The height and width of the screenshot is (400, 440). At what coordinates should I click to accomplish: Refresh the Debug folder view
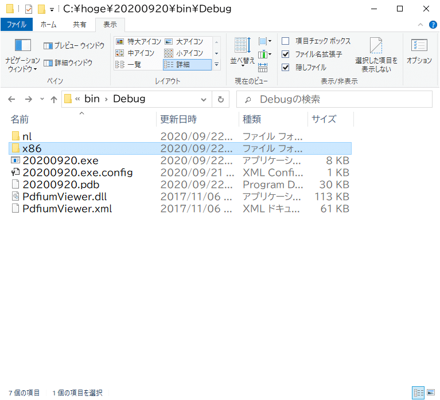pyautogui.click(x=221, y=99)
